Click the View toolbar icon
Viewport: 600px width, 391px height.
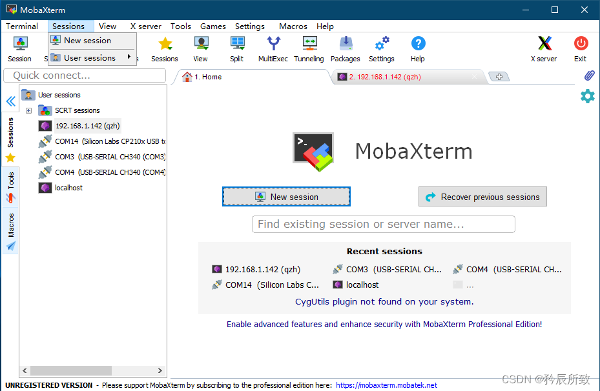tap(200, 49)
